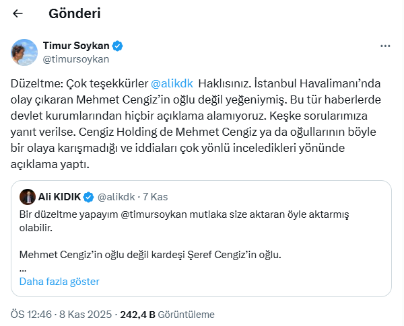Click the quoted line "Mehmet Cengiz'in oğlu değil kardeşi"

[149, 255]
